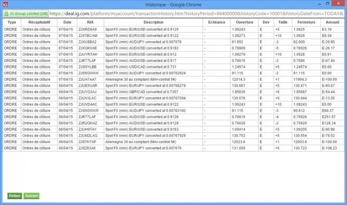347x205 pixels.
Task: Click the Fermeture column header
Action: (x=306, y=22)
